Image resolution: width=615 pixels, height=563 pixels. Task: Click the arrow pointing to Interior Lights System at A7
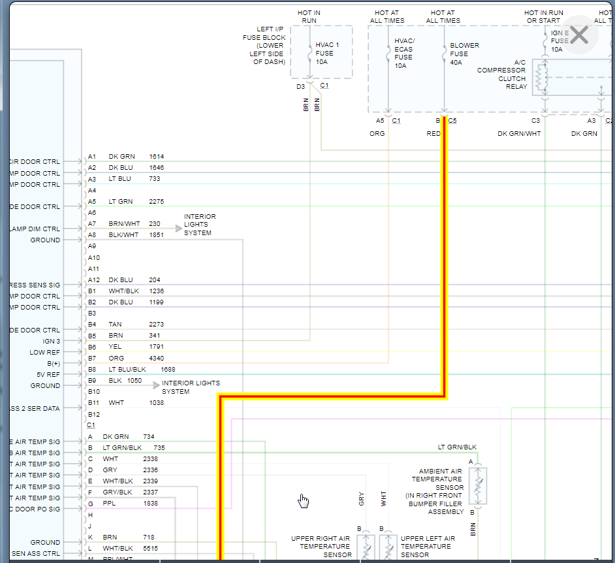point(178,229)
